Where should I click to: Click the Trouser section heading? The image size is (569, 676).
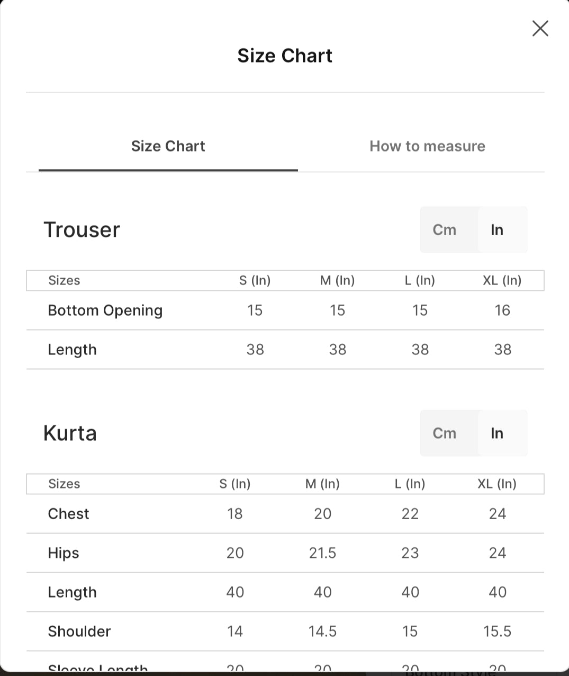point(82,230)
